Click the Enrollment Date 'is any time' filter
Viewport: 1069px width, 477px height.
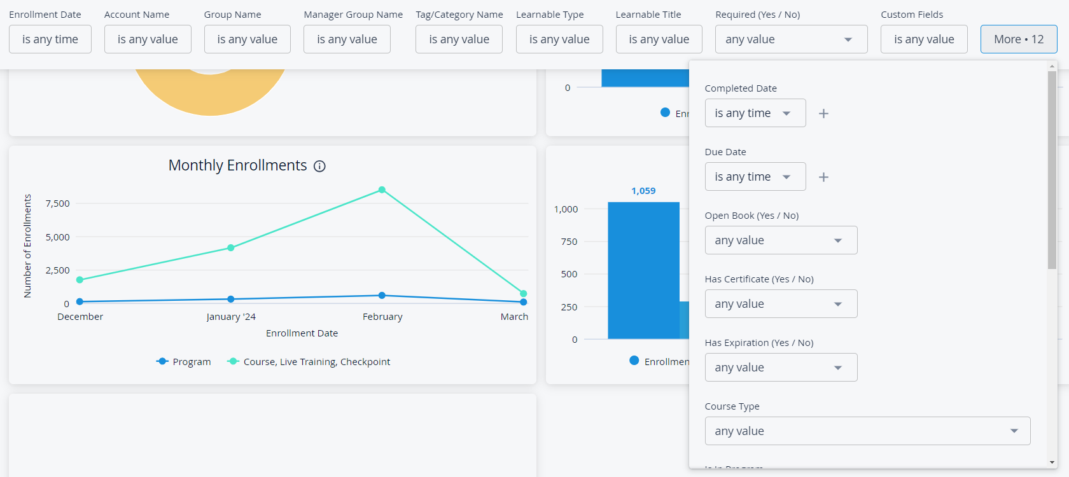(50, 39)
